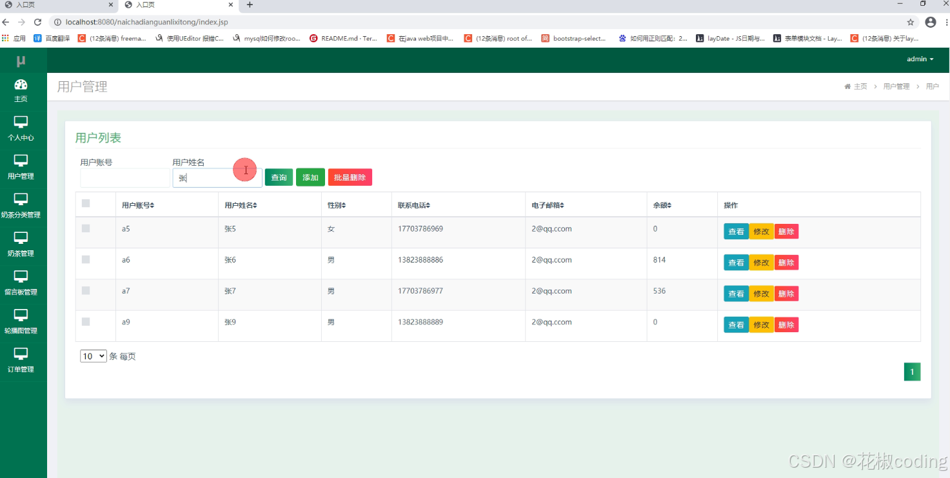Click 查看 for user a5
Image resolution: width=950 pixels, height=478 pixels.
click(x=736, y=232)
